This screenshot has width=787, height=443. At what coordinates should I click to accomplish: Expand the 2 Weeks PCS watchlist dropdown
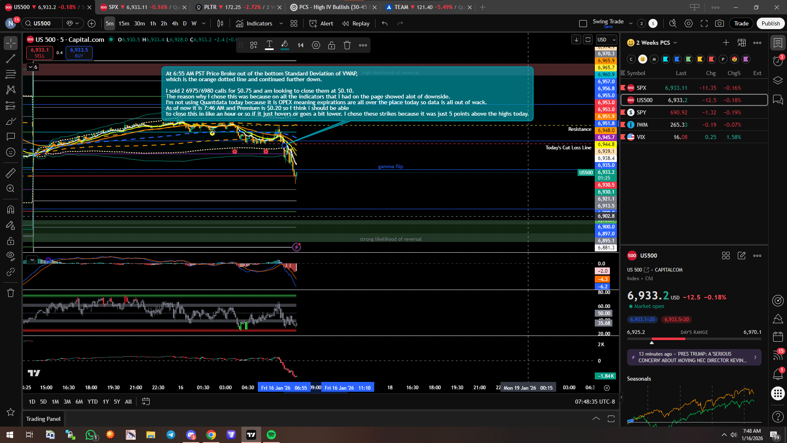point(675,43)
